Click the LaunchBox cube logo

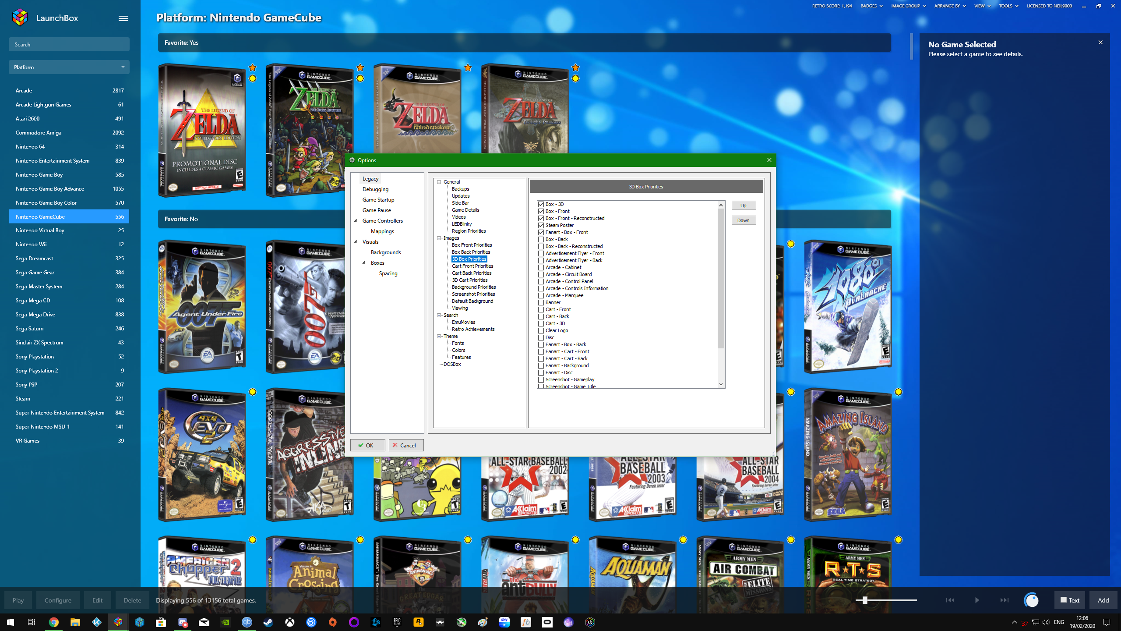tap(20, 18)
